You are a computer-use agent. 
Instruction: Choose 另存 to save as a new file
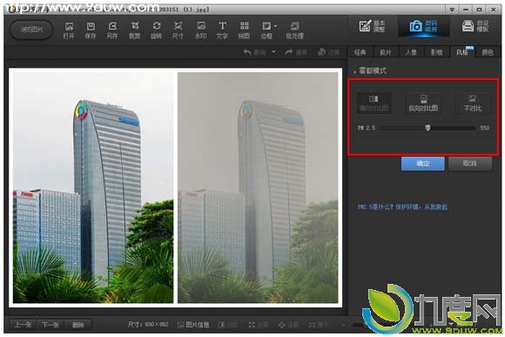pyautogui.click(x=112, y=30)
